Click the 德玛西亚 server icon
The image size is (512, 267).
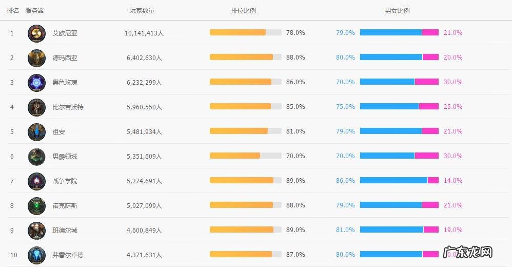pyautogui.click(x=36, y=58)
